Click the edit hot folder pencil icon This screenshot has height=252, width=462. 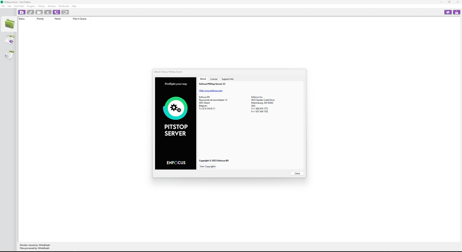(x=30, y=12)
